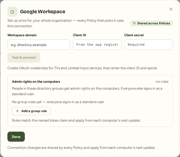Add a group rule
The width and height of the screenshot is (180, 157).
point(31,111)
